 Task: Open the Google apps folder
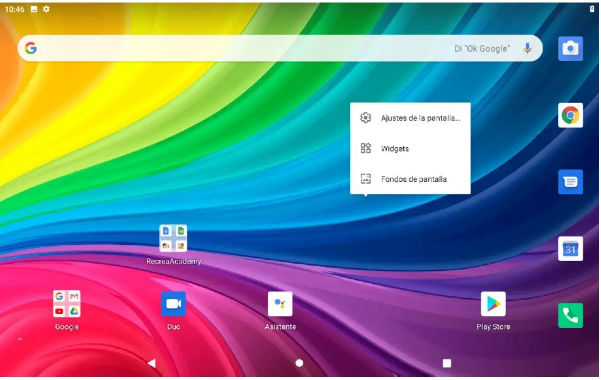[x=67, y=304]
